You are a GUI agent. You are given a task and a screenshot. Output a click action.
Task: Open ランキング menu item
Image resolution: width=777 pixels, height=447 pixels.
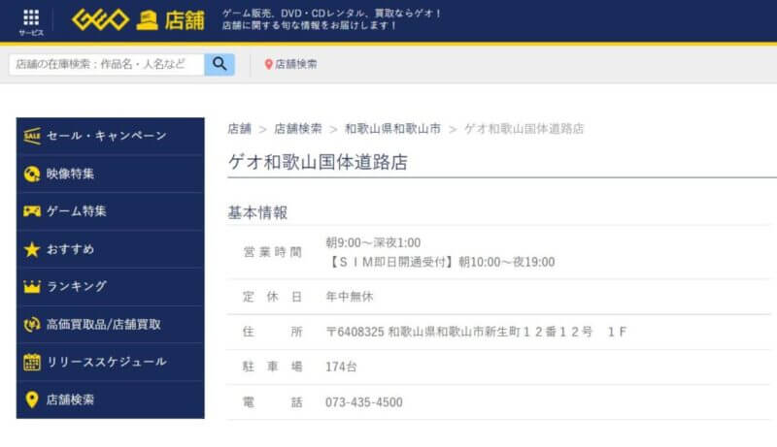(x=111, y=286)
